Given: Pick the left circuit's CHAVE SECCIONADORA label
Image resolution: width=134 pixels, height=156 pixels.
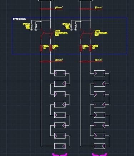Looking at the screenshot, I should pyautogui.click(x=61, y=33).
